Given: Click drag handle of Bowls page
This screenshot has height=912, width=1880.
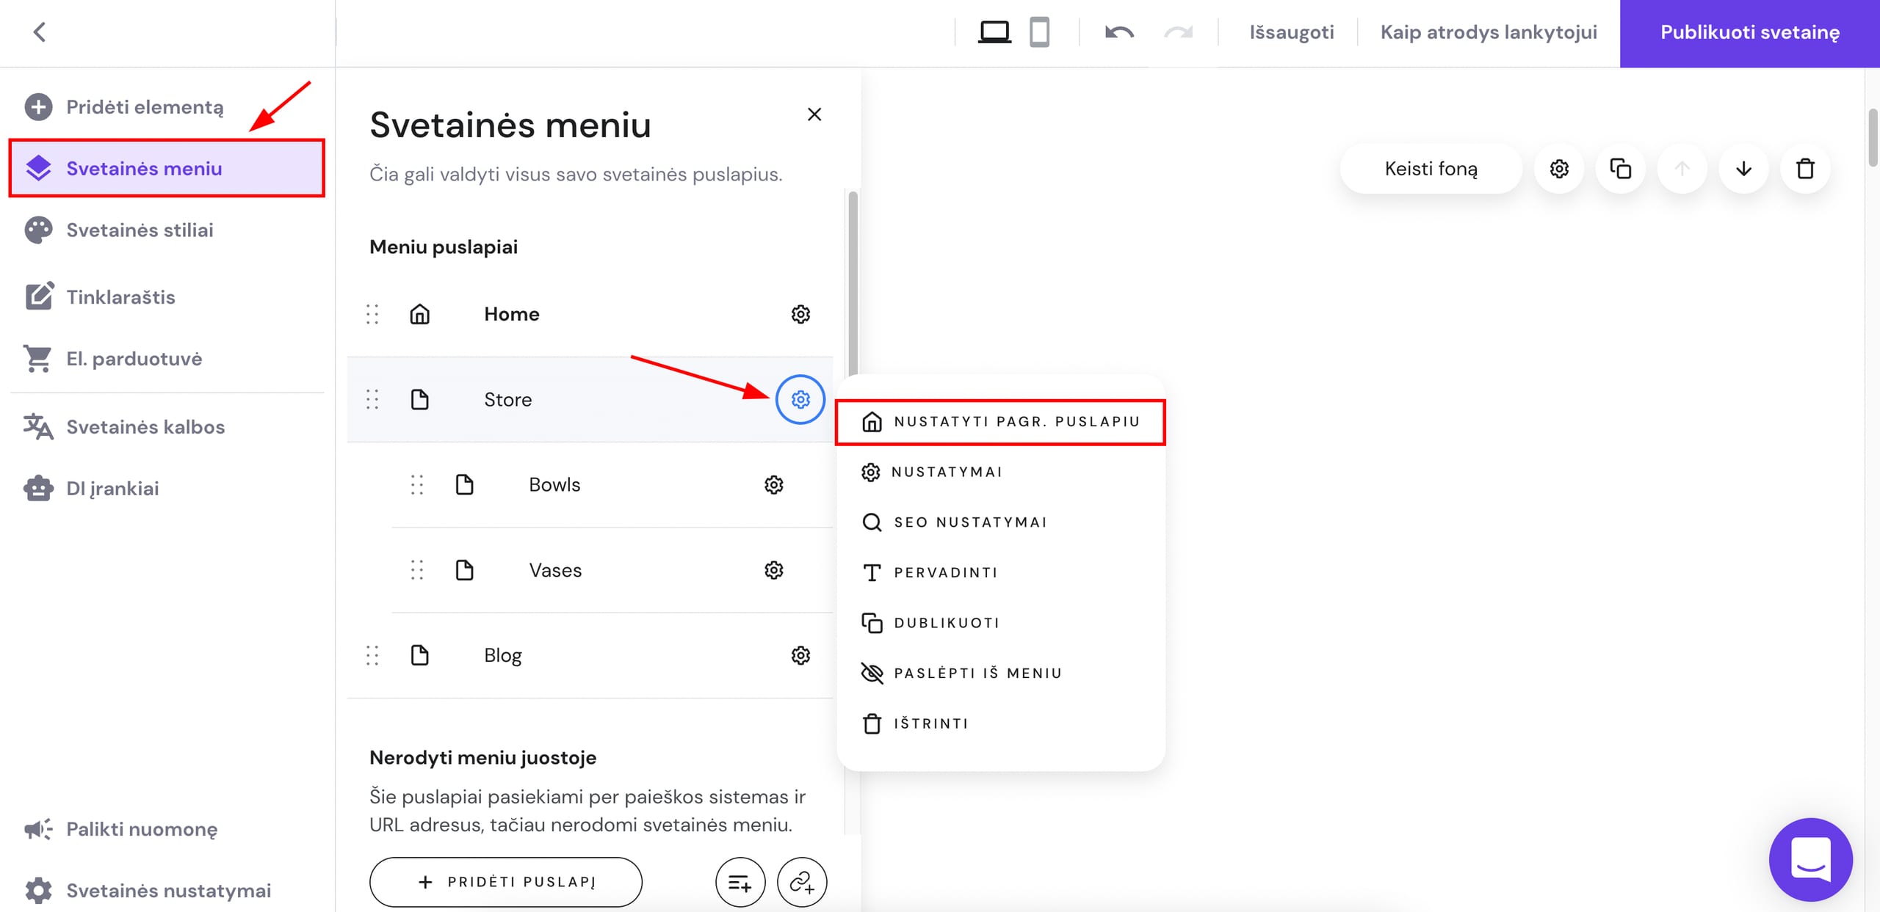Looking at the screenshot, I should click(x=417, y=485).
